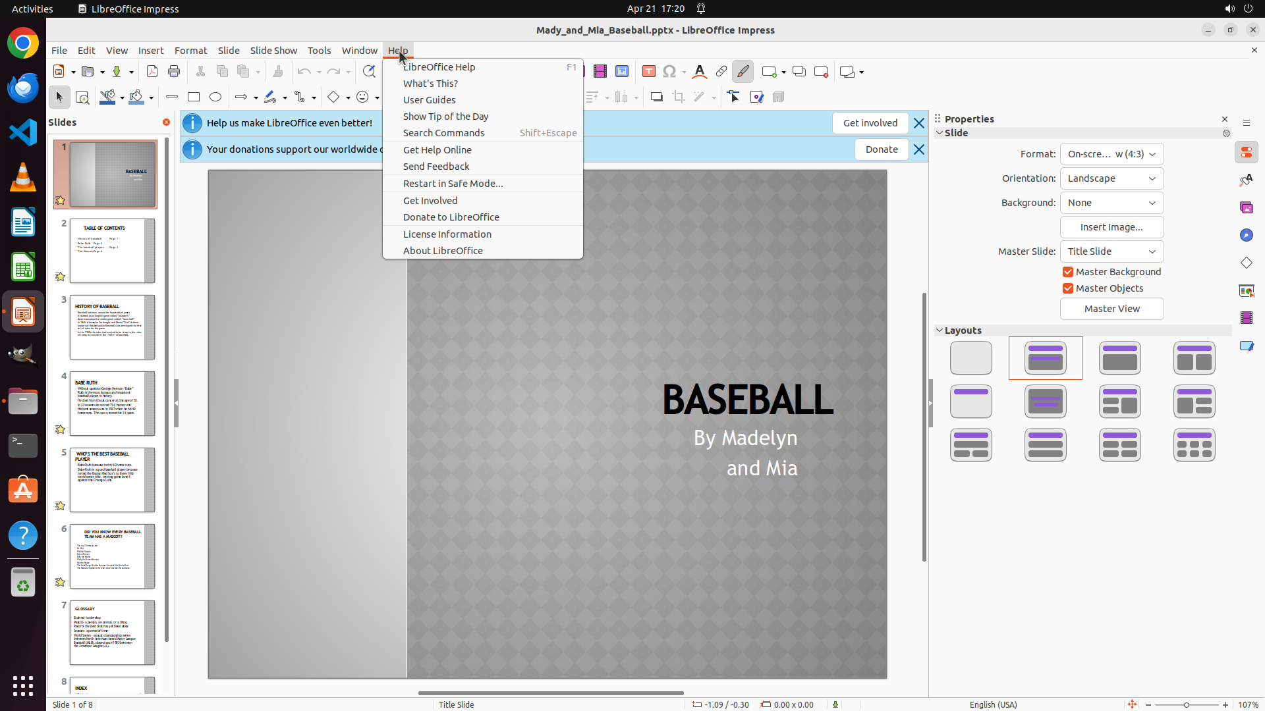Uncheck the Master Objects checkbox
Screen dimensions: 1265x711
coord(1068,288)
